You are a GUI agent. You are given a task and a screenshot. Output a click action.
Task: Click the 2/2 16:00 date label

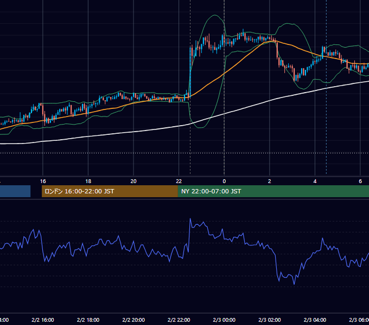(43, 320)
